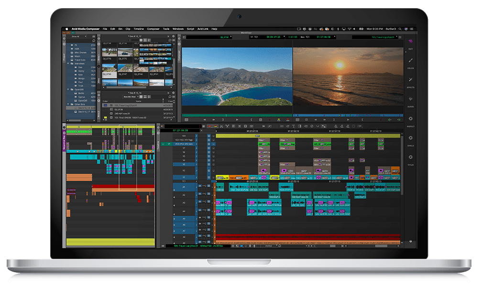Toggle the V2 record track selector
Screen dimensions: 481x287
(184, 170)
